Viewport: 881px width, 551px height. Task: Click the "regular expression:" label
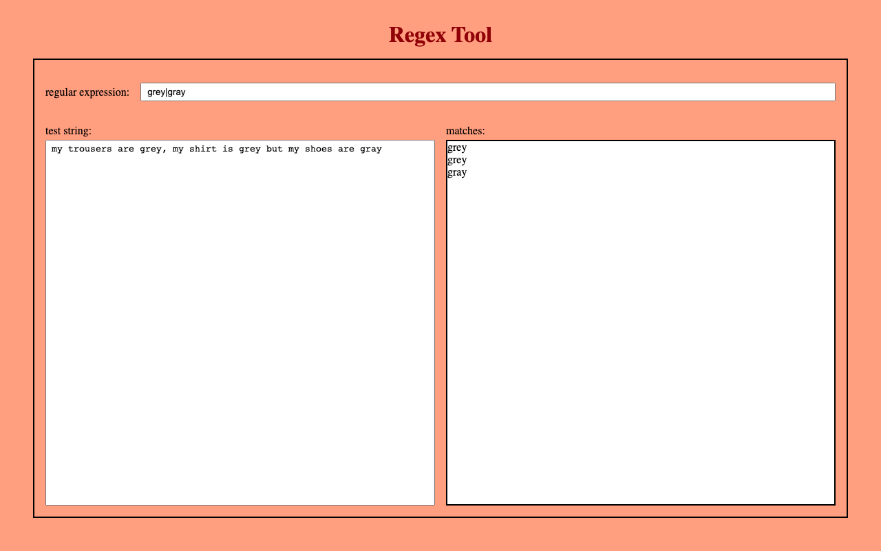pyautogui.click(x=87, y=92)
